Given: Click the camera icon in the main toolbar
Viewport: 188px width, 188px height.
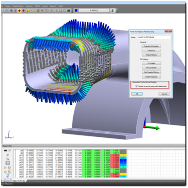Looking at the screenshot, I should (69, 11).
